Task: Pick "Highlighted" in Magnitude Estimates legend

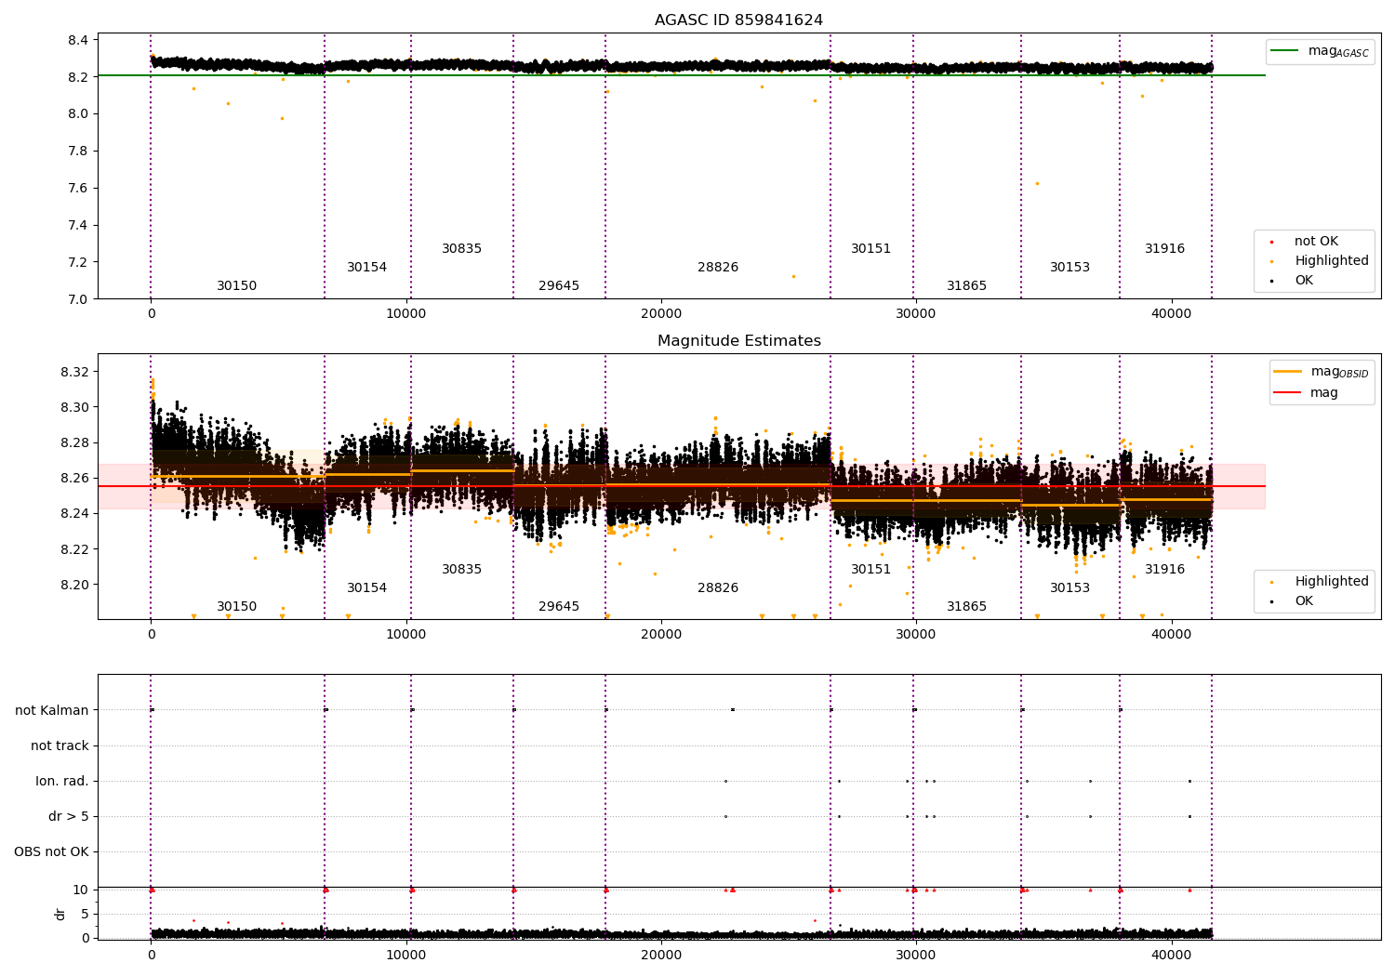Action: coord(1319,582)
